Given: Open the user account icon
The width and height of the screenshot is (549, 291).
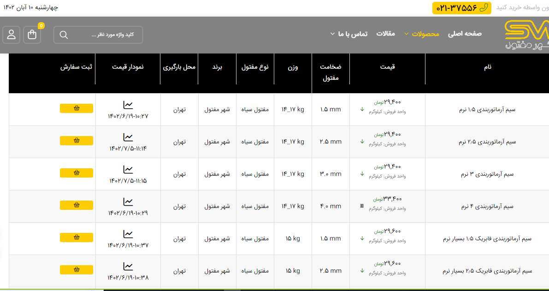Looking at the screenshot, I should [12, 35].
